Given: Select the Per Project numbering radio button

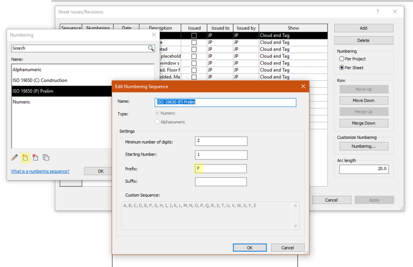Looking at the screenshot, I should click(x=342, y=59).
